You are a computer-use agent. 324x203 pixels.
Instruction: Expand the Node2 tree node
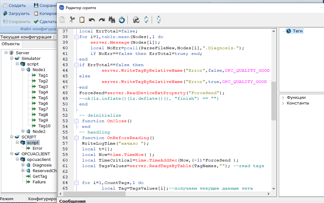(x=23, y=131)
